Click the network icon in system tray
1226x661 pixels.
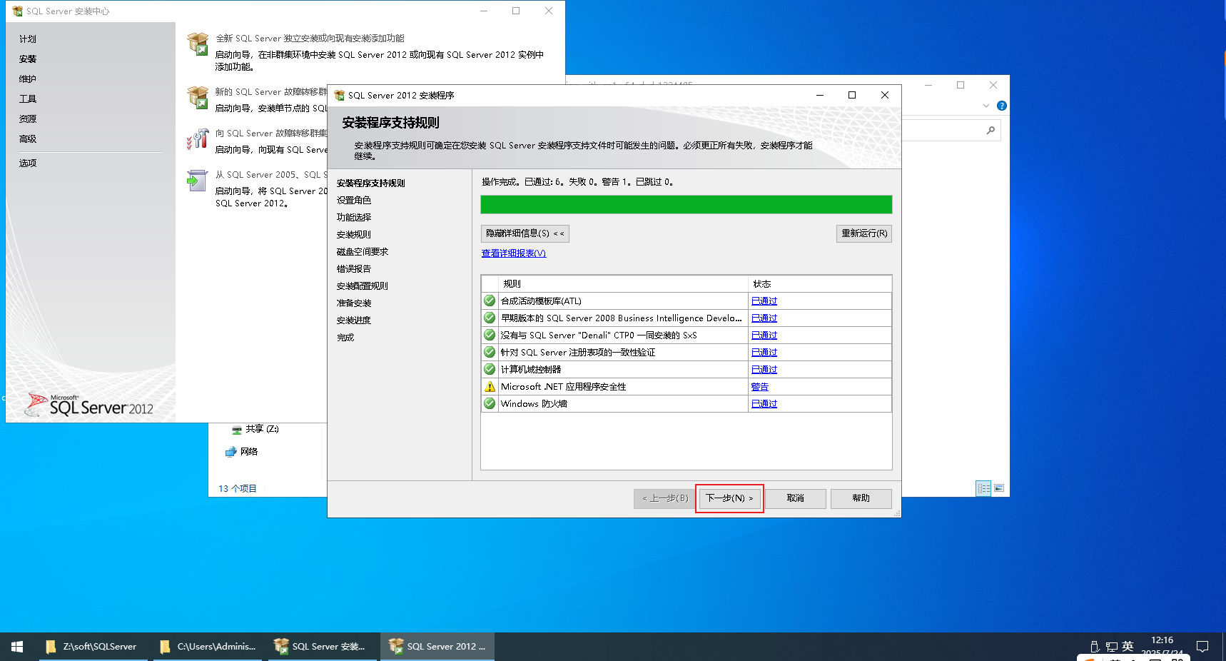click(x=1112, y=647)
